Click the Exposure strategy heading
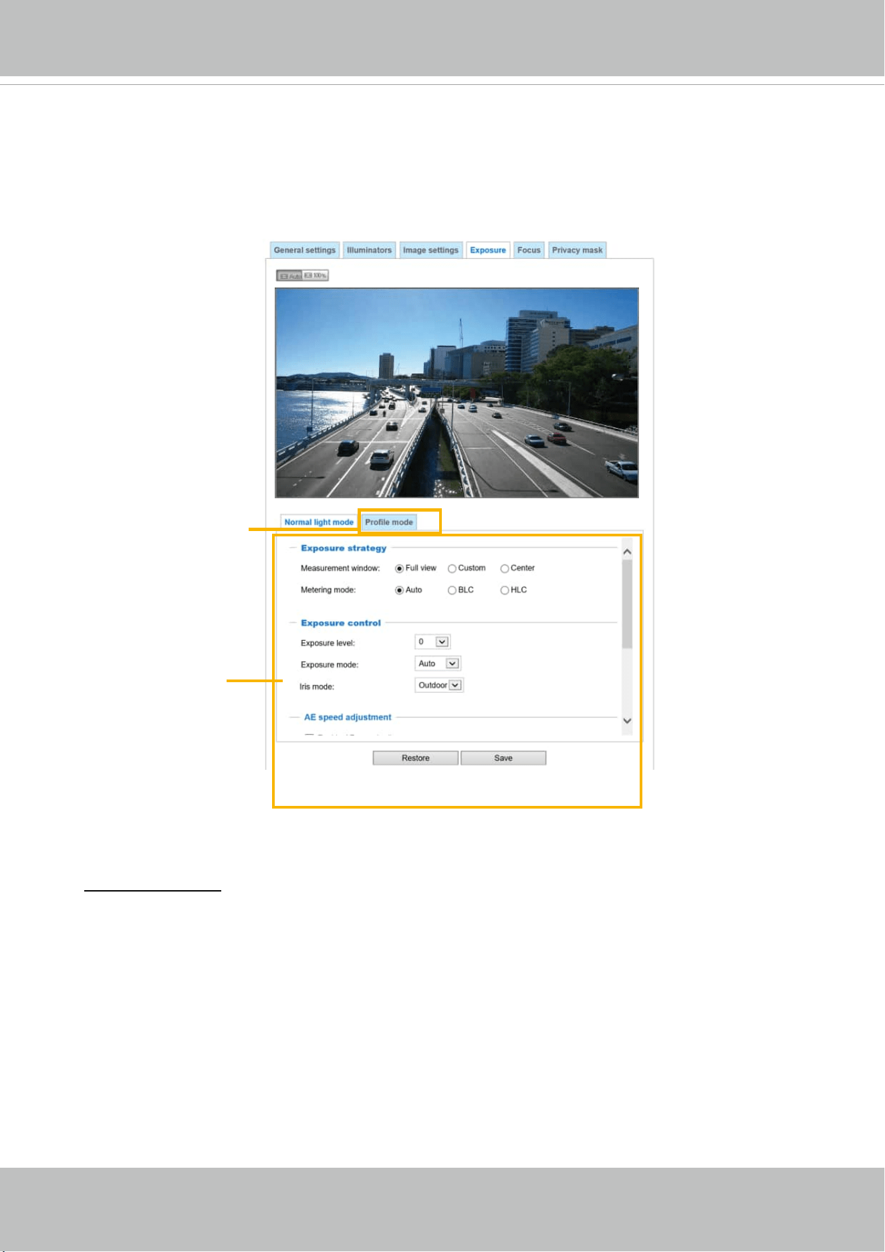 click(344, 548)
